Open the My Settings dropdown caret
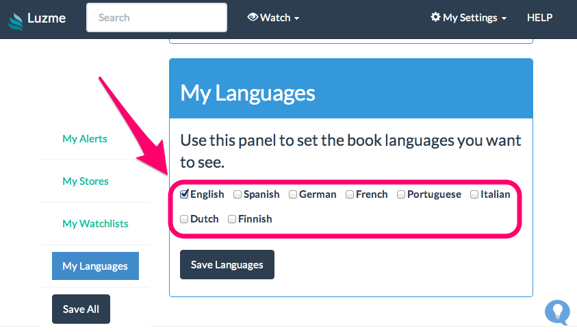 [x=504, y=18]
